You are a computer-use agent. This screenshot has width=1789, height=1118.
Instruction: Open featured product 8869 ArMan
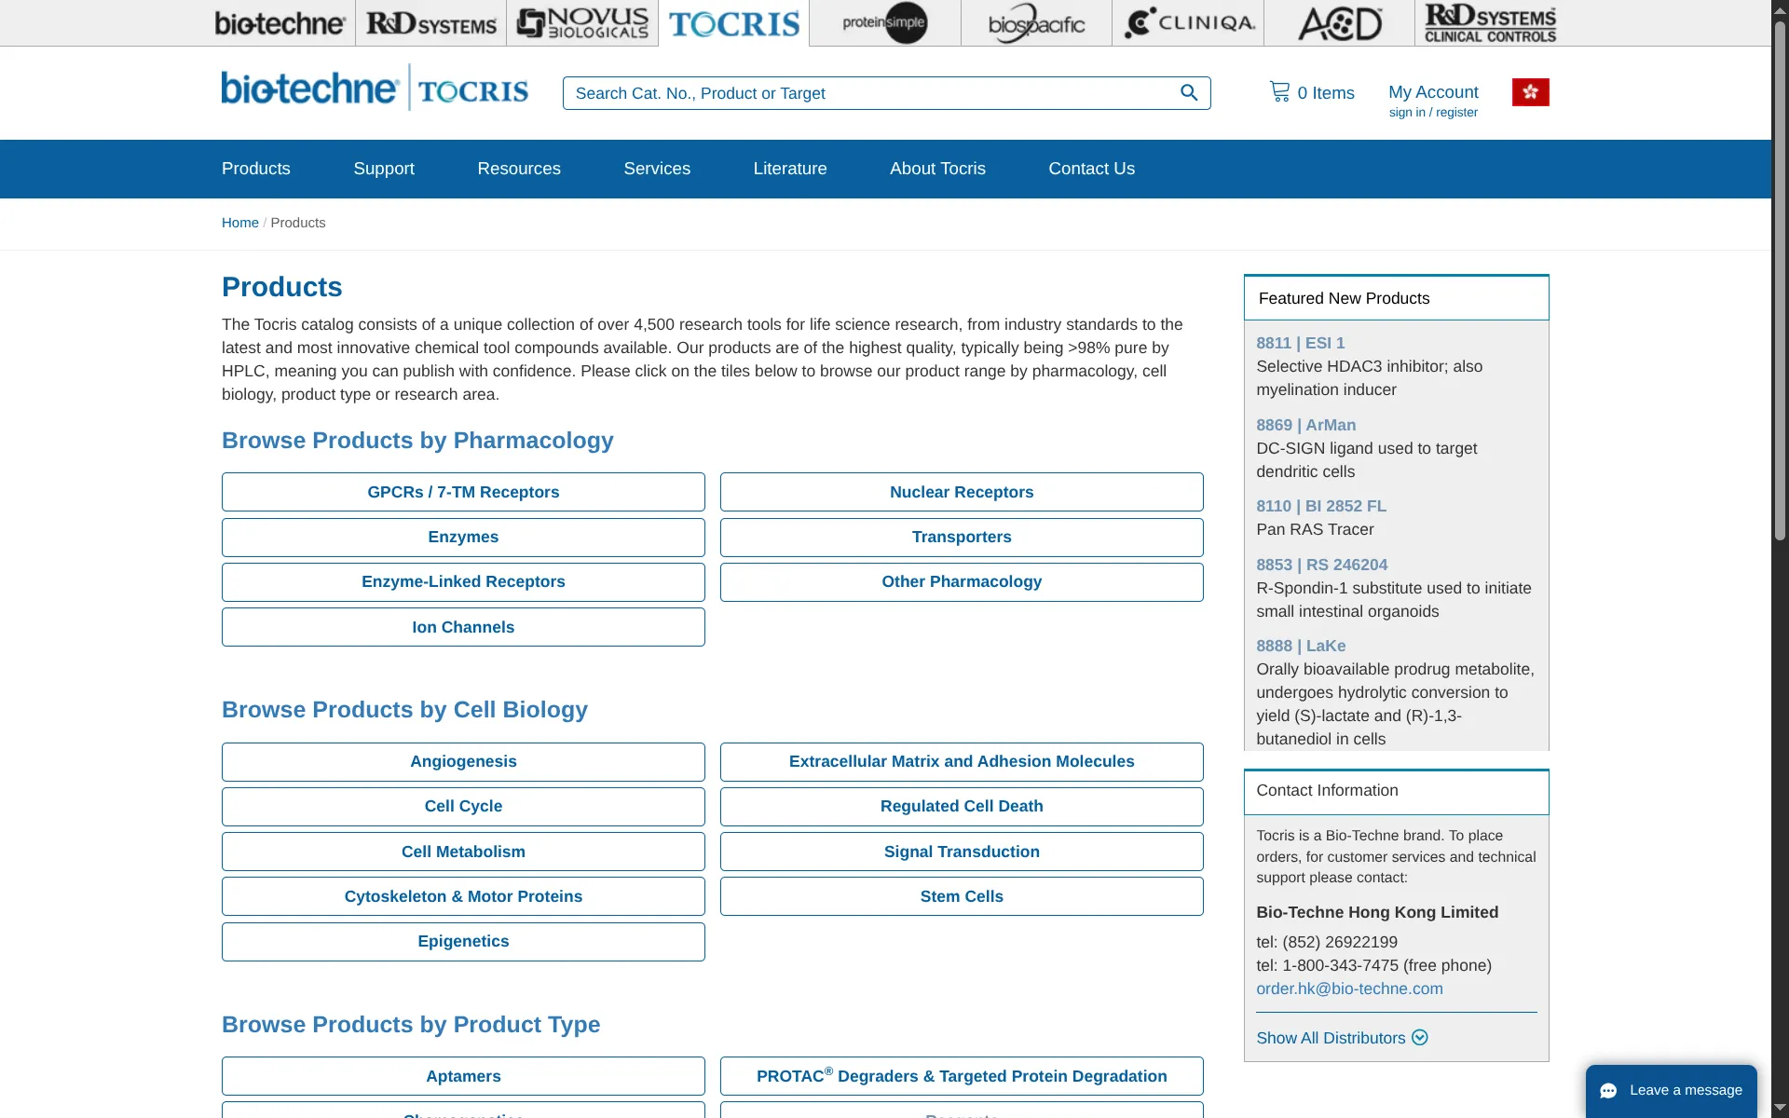click(x=1305, y=425)
